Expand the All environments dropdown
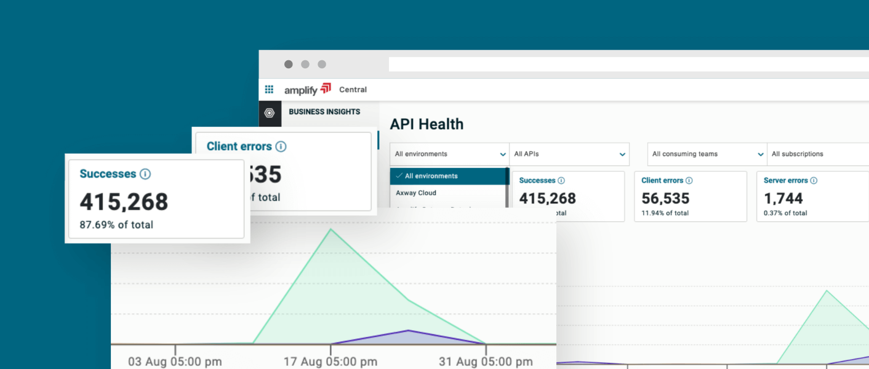The width and height of the screenshot is (869, 369). point(449,154)
